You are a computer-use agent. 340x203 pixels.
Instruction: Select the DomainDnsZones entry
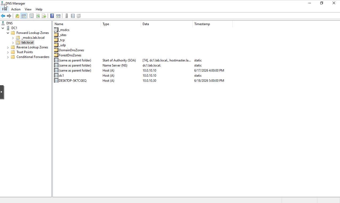click(x=71, y=50)
